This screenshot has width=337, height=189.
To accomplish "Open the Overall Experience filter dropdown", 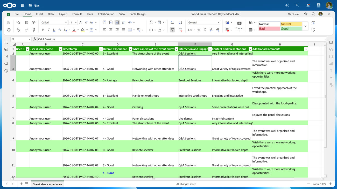I will pyautogui.click(x=130, y=49).
